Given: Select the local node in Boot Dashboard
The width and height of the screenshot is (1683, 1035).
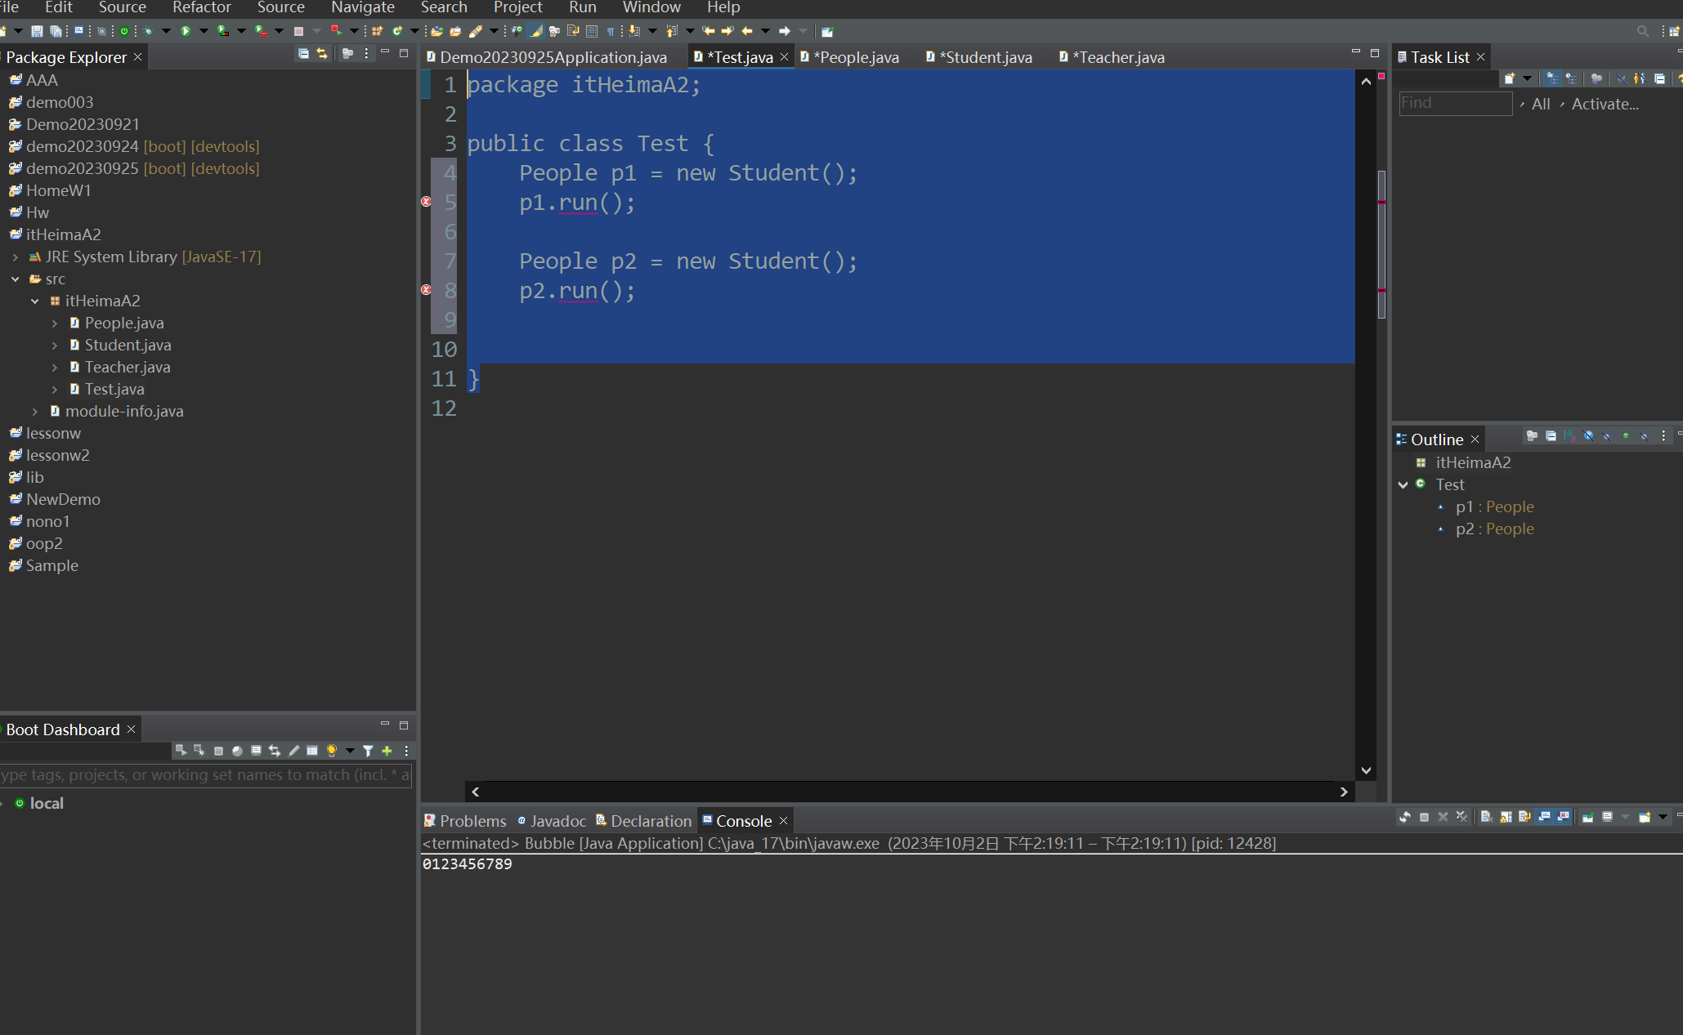Looking at the screenshot, I should tap(39, 804).
